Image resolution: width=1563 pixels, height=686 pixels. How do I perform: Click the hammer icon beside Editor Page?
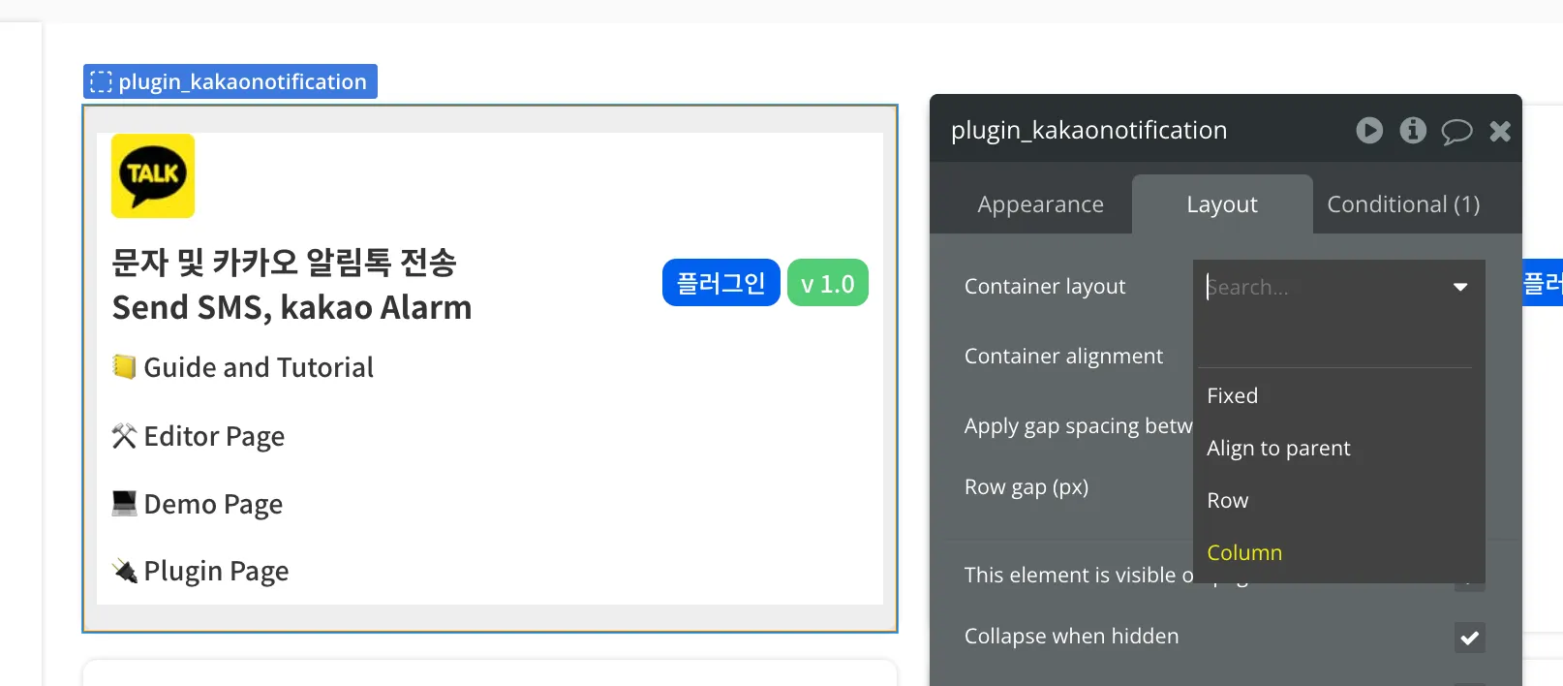pos(124,436)
